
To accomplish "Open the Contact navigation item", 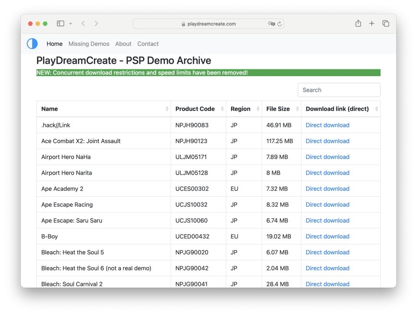I will point(148,44).
